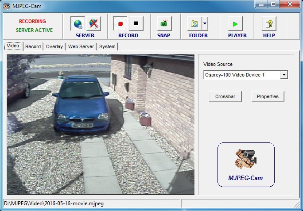This screenshot has height=211, width=303.
Task: Take a snapshot with the SNAP camera icon
Action: tap(163, 23)
